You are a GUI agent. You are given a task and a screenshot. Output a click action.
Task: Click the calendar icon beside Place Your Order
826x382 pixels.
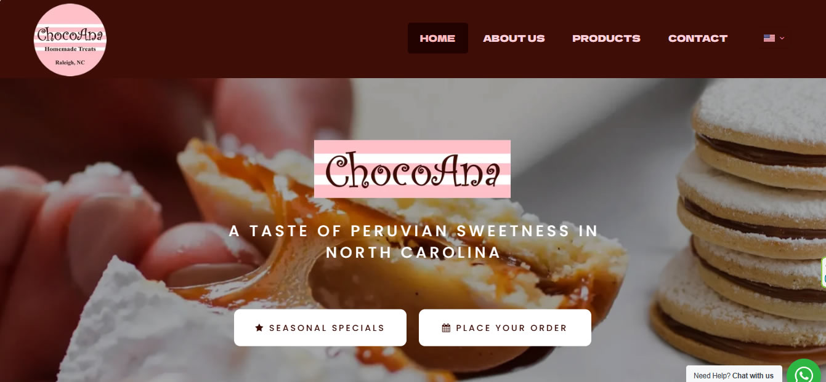(447, 328)
